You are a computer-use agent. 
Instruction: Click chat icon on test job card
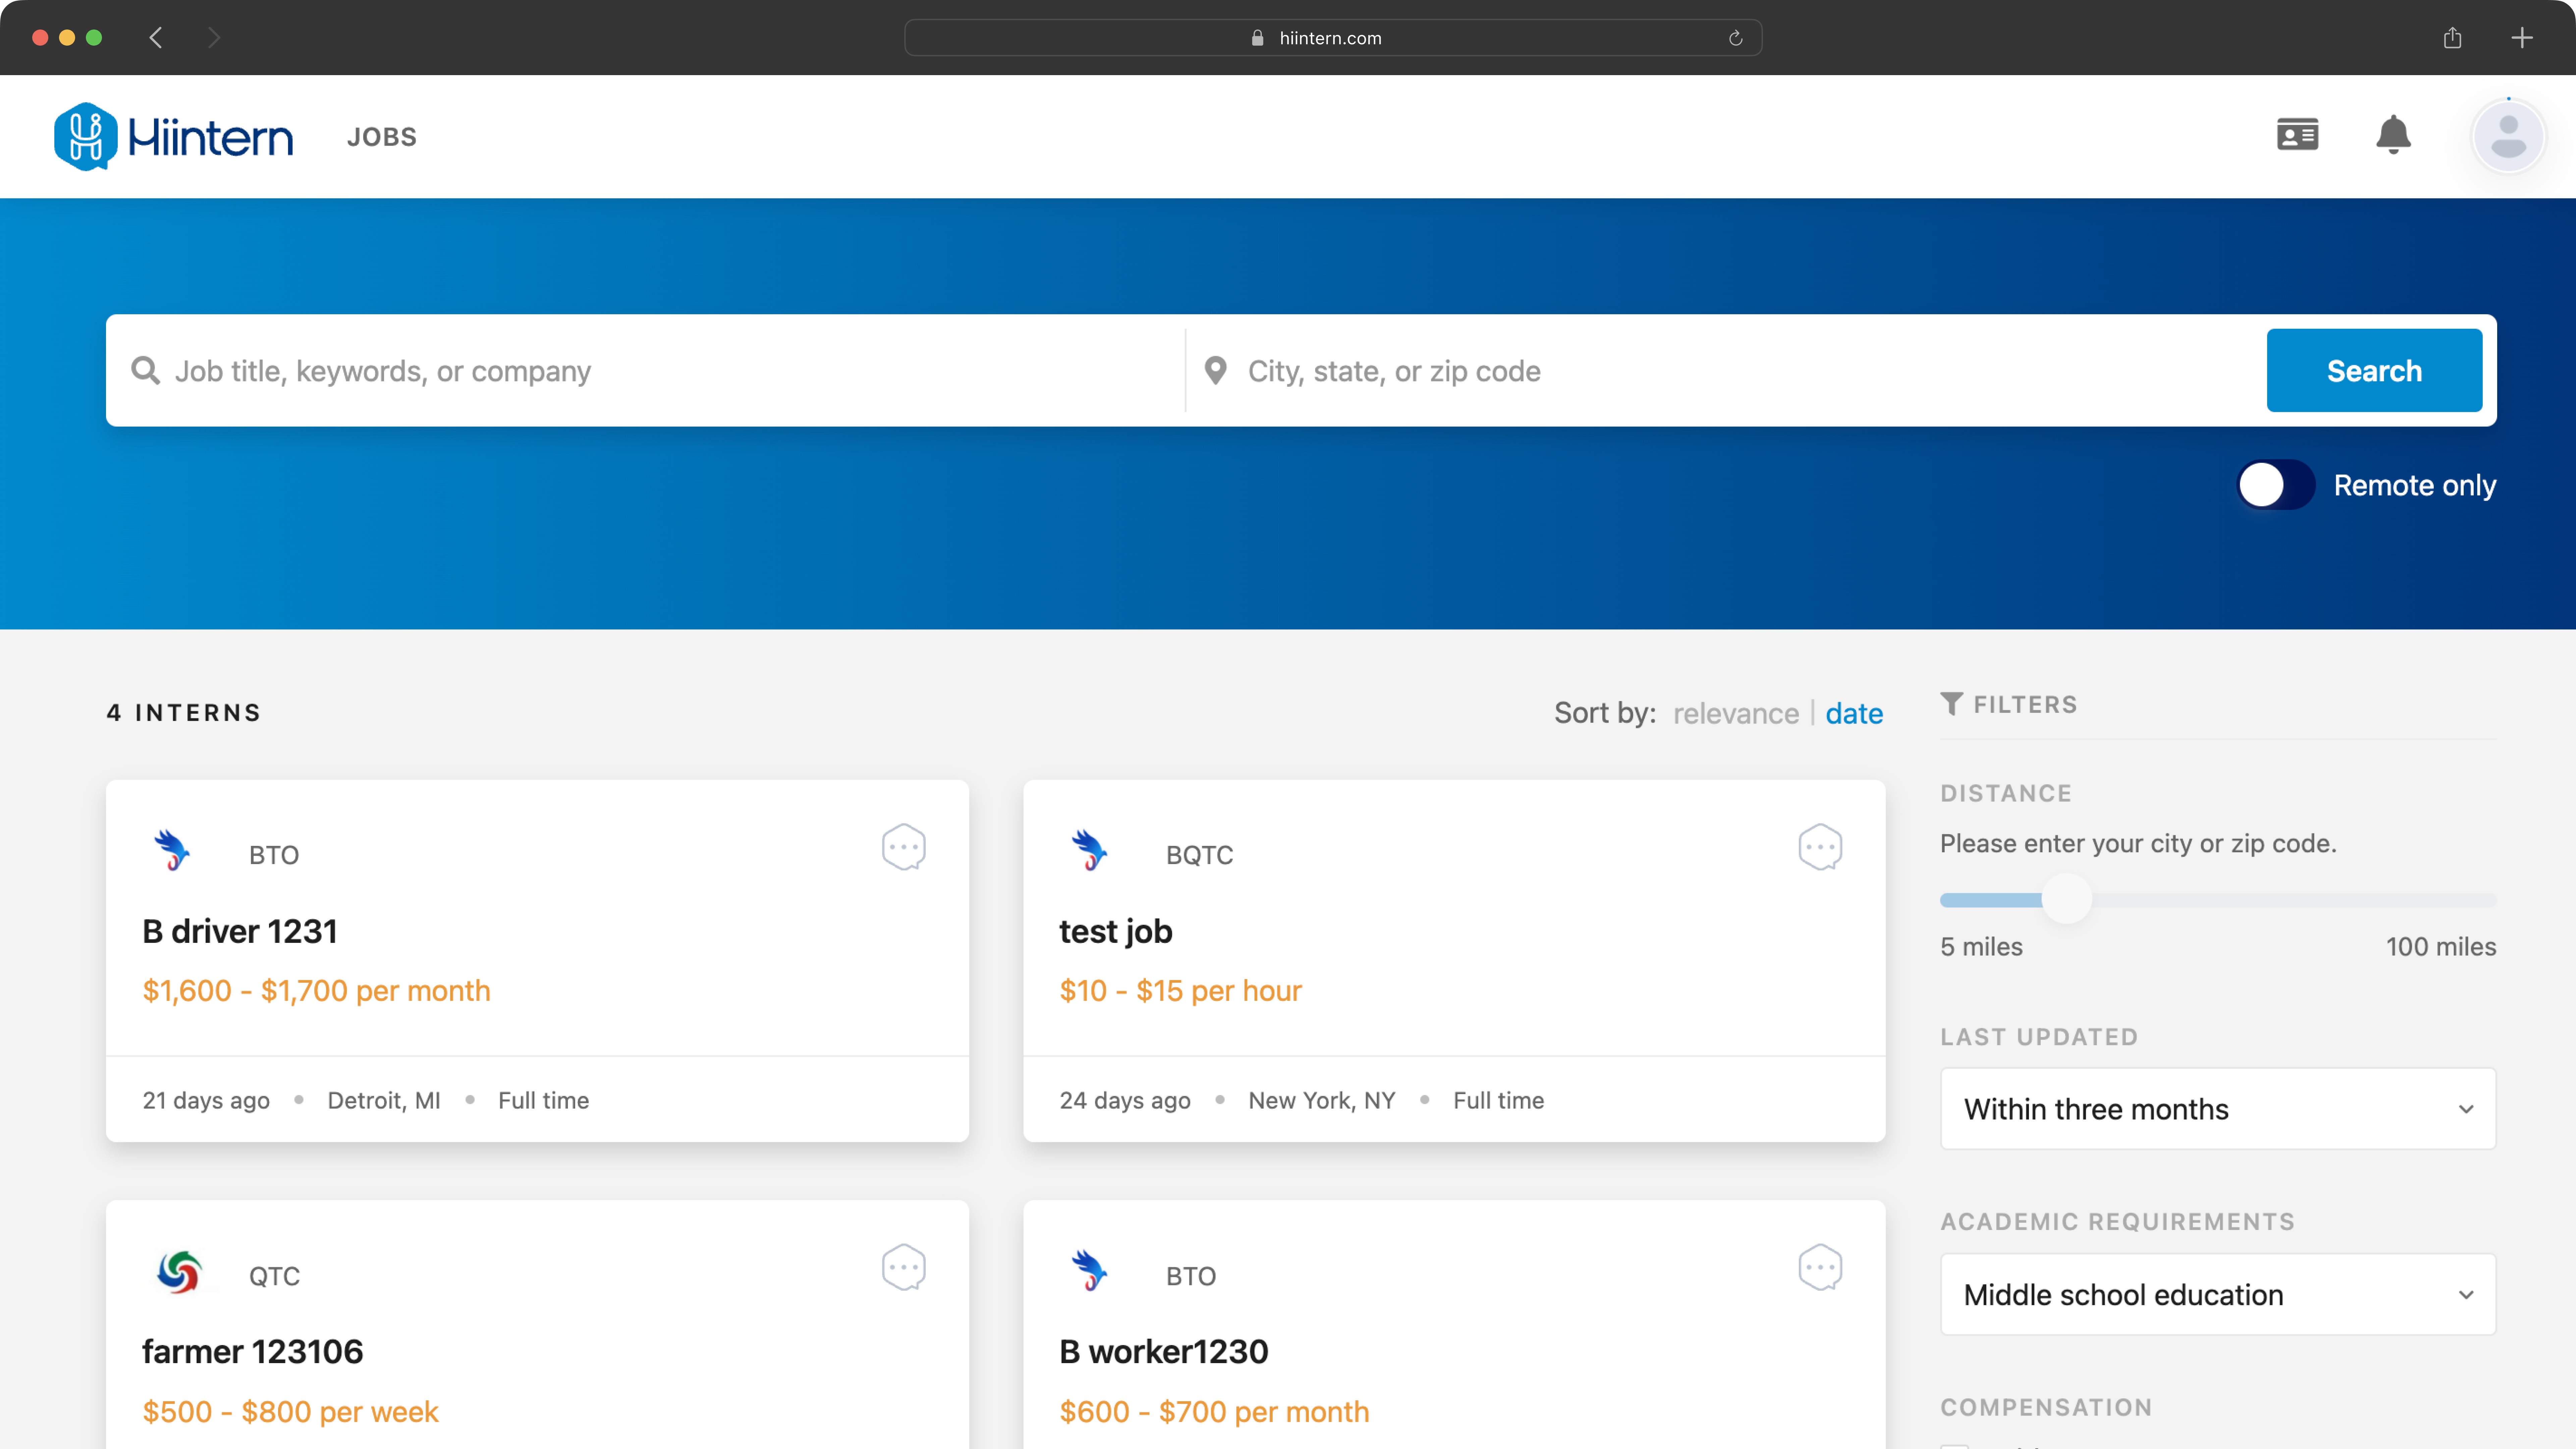point(1820,847)
